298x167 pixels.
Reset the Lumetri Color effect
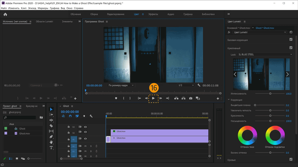(291, 32)
